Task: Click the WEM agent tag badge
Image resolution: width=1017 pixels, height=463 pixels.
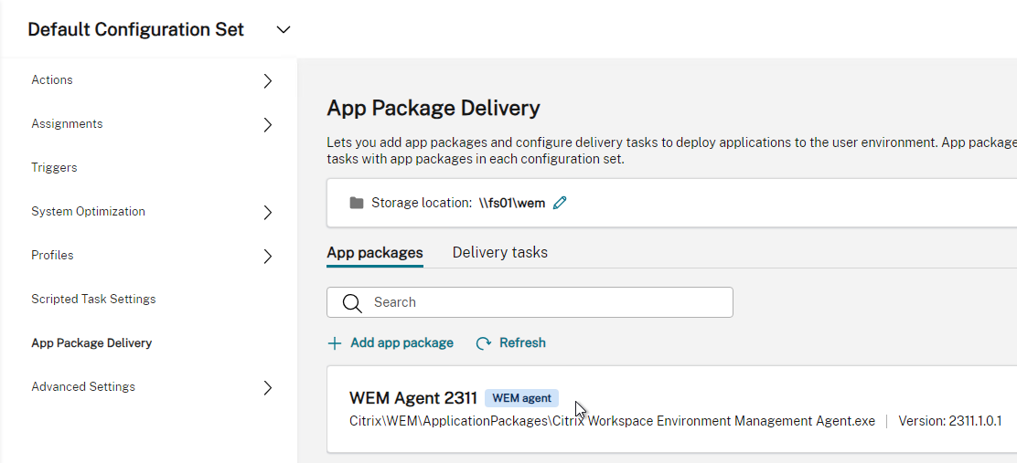Action: 521,398
